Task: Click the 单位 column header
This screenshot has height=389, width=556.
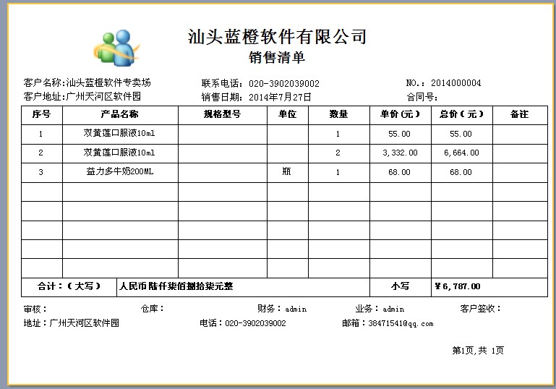Action: point(287,114)
